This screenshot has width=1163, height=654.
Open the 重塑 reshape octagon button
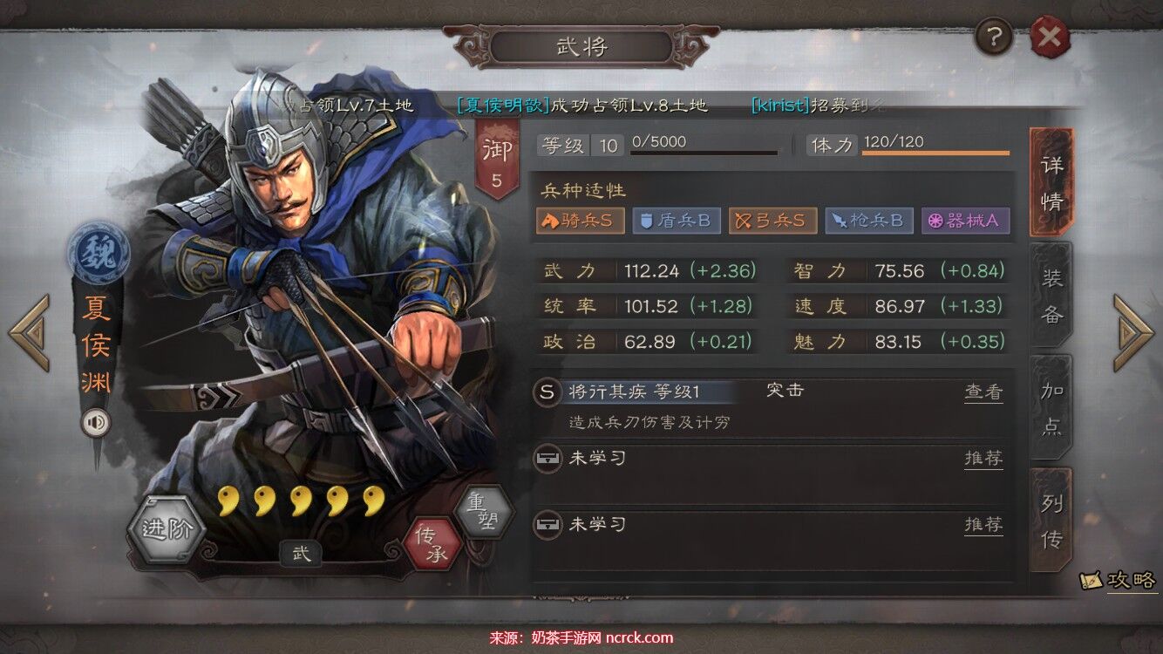coord(482,511)
